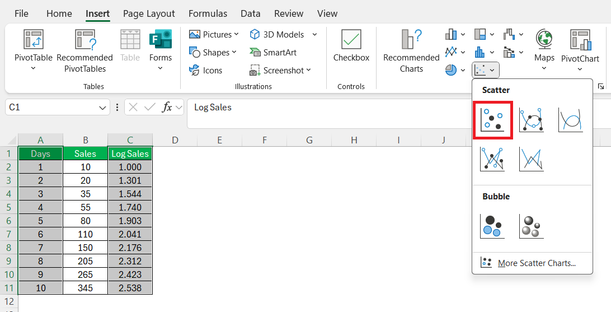Select the Days header cell
Viewport: 611px width, 312px height.
click(x=40, y=153)
